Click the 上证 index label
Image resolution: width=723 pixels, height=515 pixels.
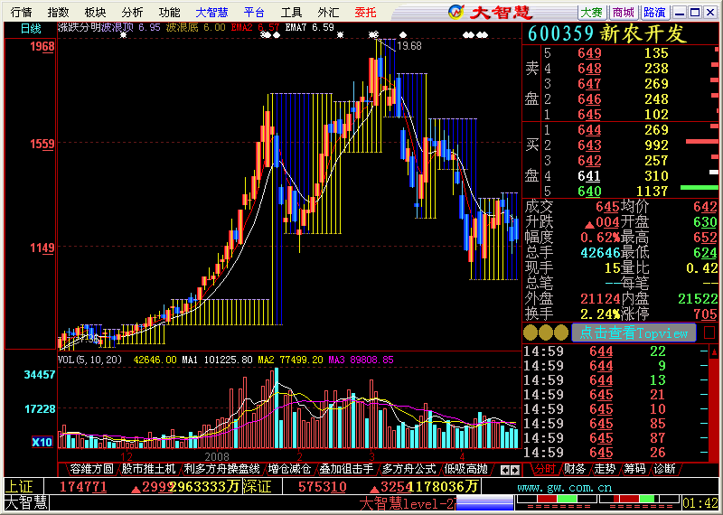click(x=21, y=487)
